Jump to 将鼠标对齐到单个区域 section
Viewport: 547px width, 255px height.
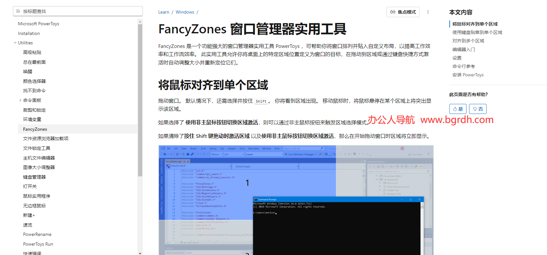(x=475, y=24)
